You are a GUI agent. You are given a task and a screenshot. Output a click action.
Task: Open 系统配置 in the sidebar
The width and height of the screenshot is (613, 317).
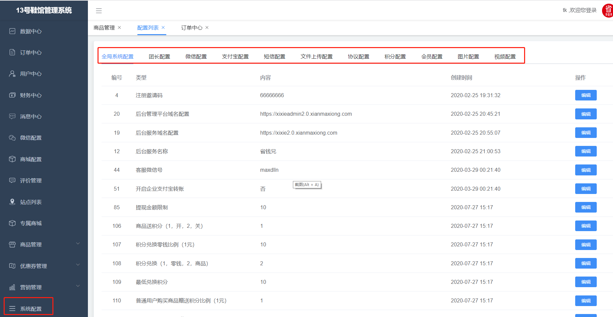pyautogui.click(x=31, y=309)
